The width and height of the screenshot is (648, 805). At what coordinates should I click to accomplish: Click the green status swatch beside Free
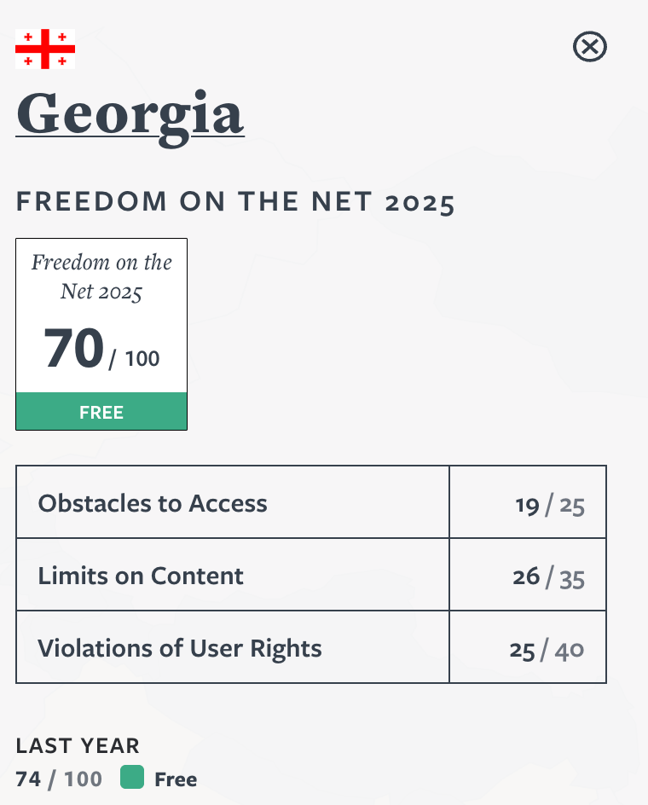coord(132,778)
